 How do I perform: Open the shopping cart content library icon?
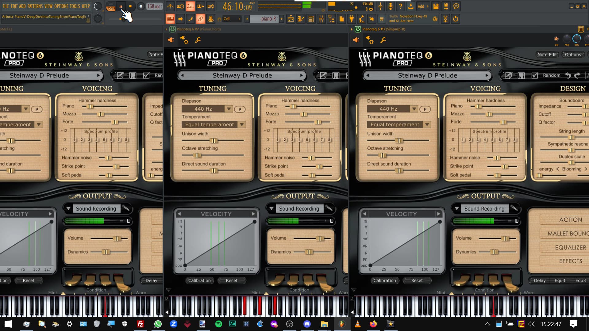pyautogui.click(x=382, y=19)
